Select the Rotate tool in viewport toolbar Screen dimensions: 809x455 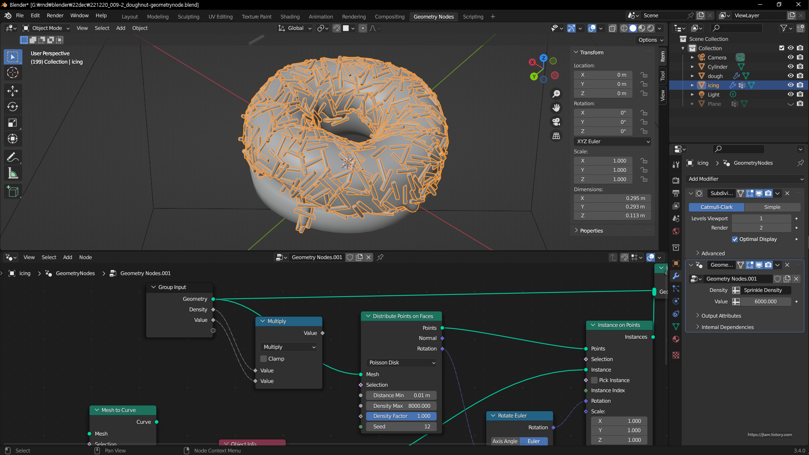point(13,107)
